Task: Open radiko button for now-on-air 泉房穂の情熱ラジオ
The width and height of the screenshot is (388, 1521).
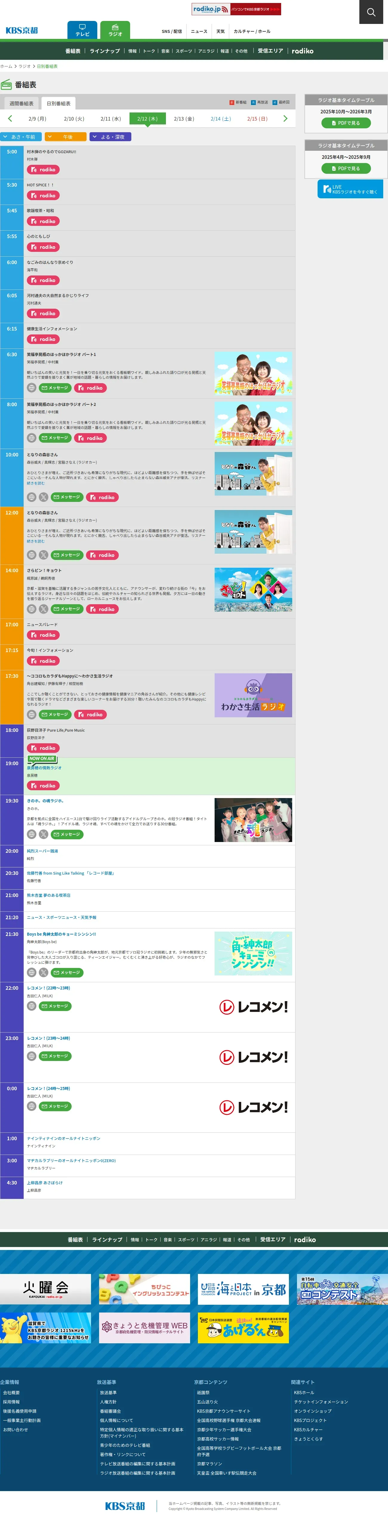Action: coord(43,786)
